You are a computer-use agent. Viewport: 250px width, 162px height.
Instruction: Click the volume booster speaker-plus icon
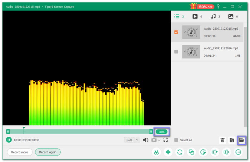click(226, 152)
